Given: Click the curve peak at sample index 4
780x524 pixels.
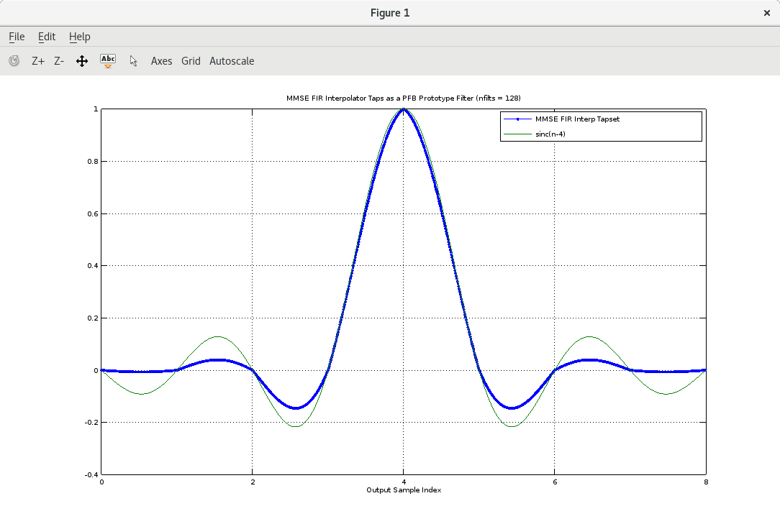Looking at the screenshot, I should 404,109.
